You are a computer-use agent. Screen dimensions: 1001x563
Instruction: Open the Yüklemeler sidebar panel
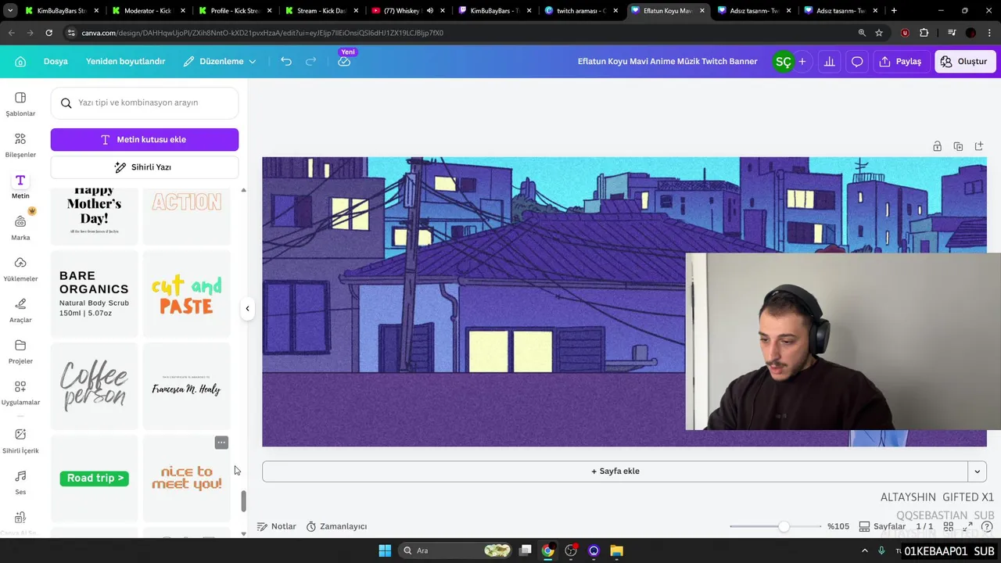pyautogui.click(x=20, y=269)
